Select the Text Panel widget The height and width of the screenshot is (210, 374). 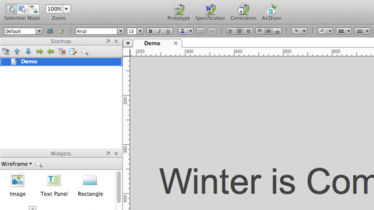(54, 185)
